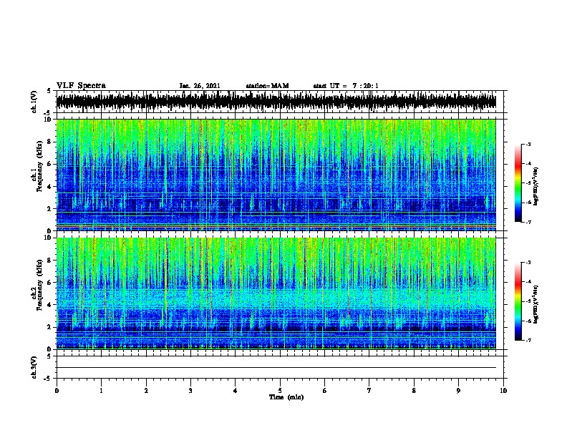Select the "start UT = 7:20:1" text

[345, 86]
